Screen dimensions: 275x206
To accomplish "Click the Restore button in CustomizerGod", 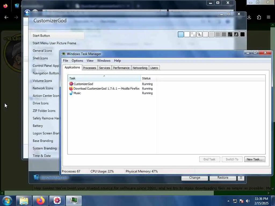I will coord(223,178).
